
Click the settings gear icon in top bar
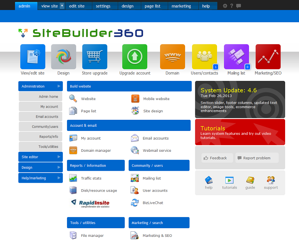pos(225,6)
